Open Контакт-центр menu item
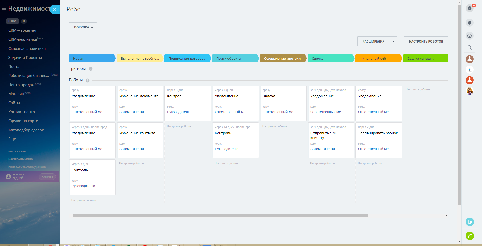This screenshot has height=246, width=482. [22, 112]
